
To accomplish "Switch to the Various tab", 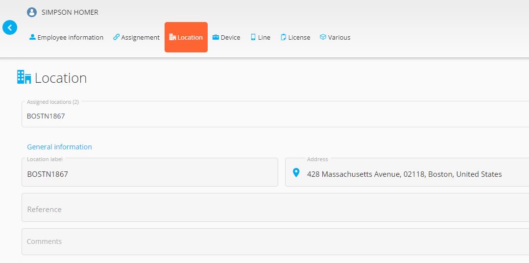I will pyautogui.click(x=335, y=37).
